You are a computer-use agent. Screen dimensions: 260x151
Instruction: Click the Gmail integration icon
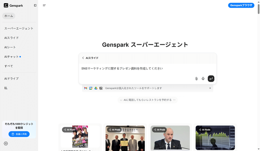86,88
